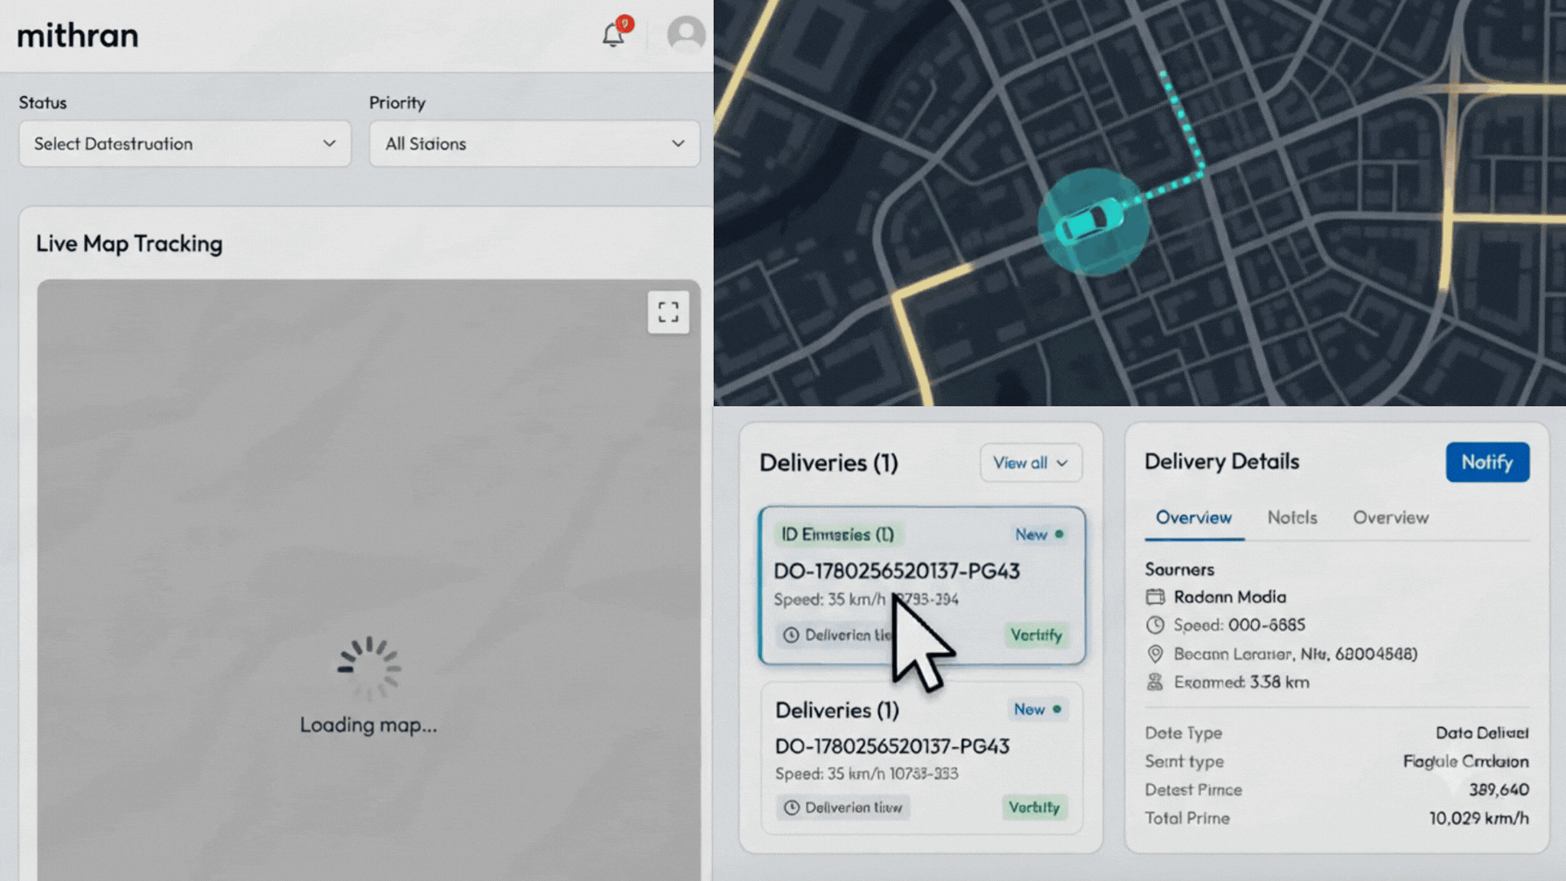This screenshot has height=881, width=1566.
Task: Select the second DO-1780256520137-PG43 delivery ID
Action: [x=892, y=746]
